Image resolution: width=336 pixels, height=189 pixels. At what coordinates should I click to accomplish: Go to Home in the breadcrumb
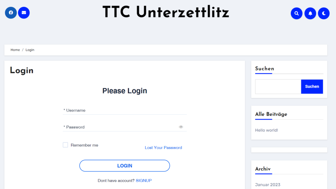(15, 50)
